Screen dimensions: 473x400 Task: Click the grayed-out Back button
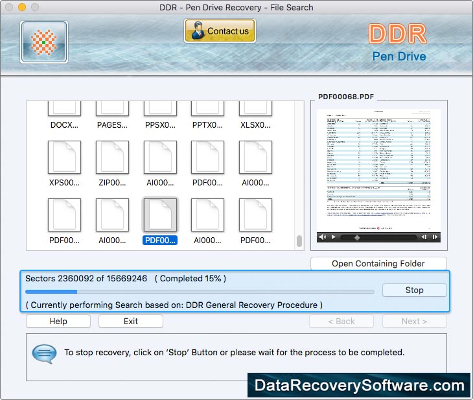(341, 321)
